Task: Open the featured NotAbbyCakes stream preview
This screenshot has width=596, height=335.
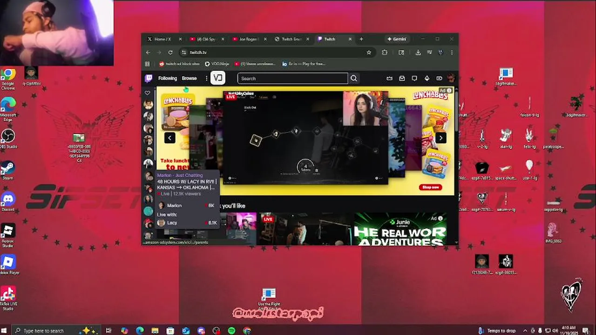Action: click(x=305, y=138)
